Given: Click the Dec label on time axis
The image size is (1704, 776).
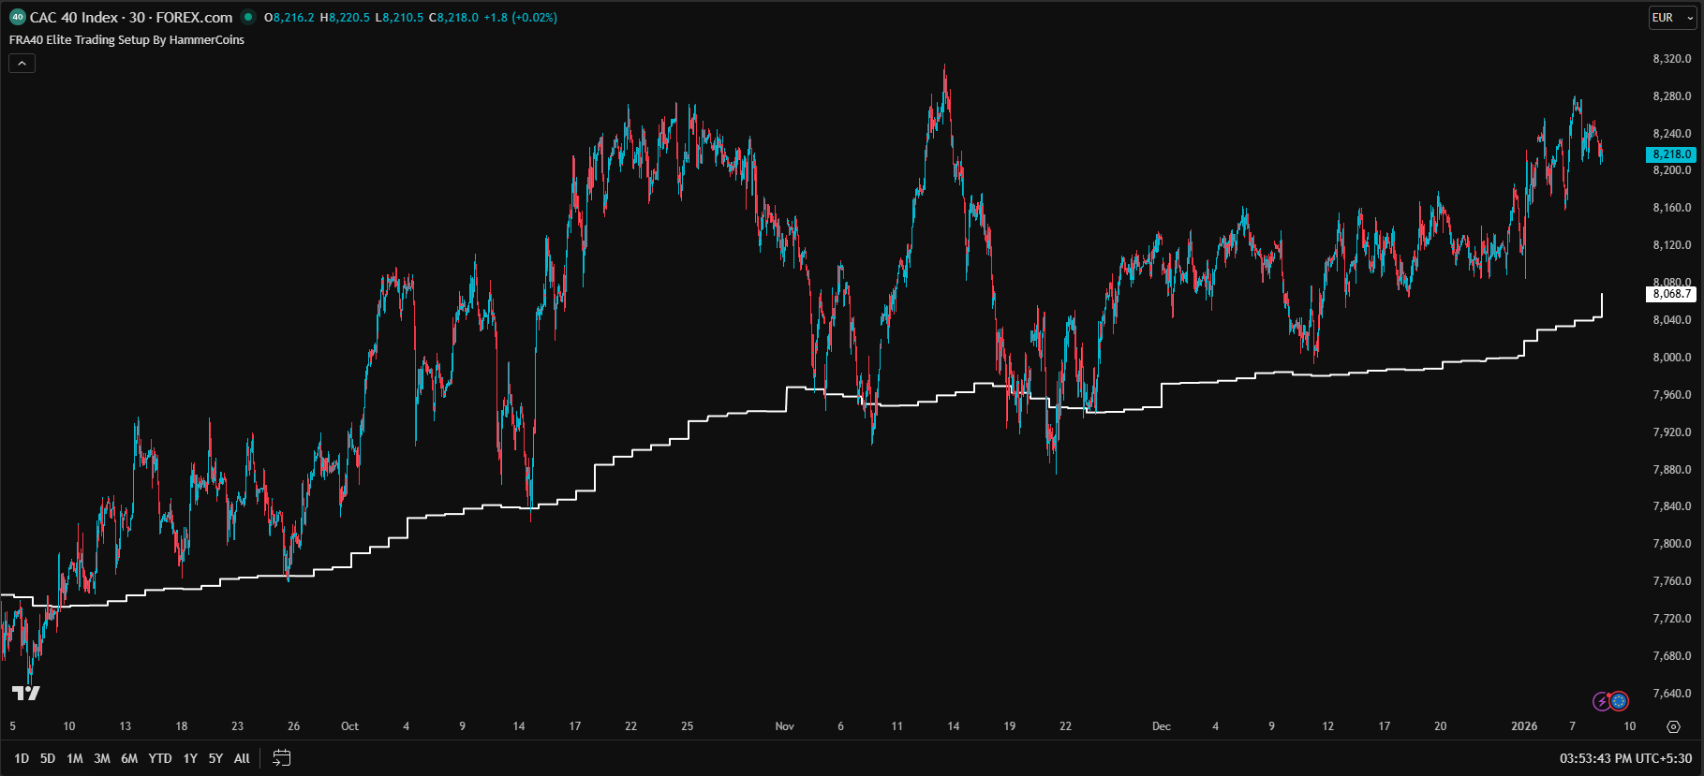Looking at the screenshot, I should point(1161,726).
